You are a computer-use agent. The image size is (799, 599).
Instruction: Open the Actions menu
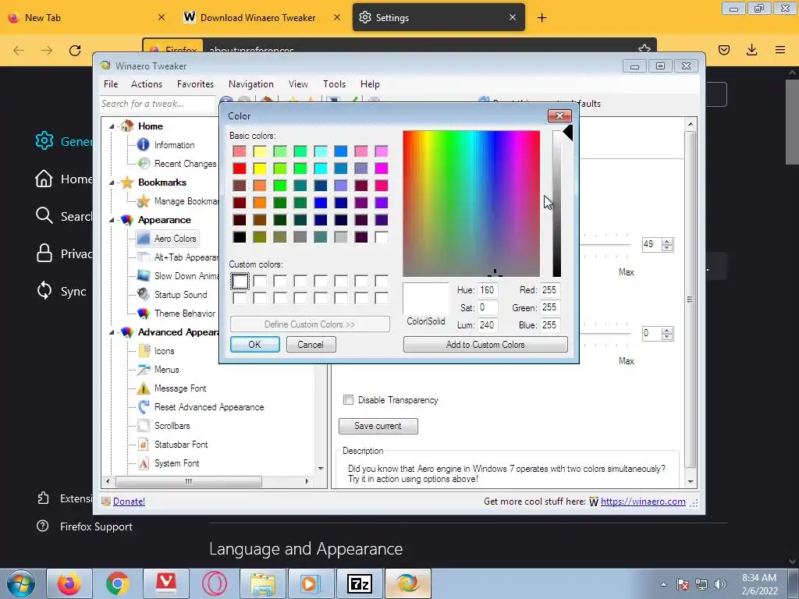[x=147, y=84]
